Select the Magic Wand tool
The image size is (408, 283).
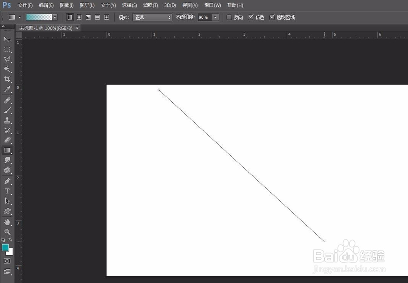(7, 70)
